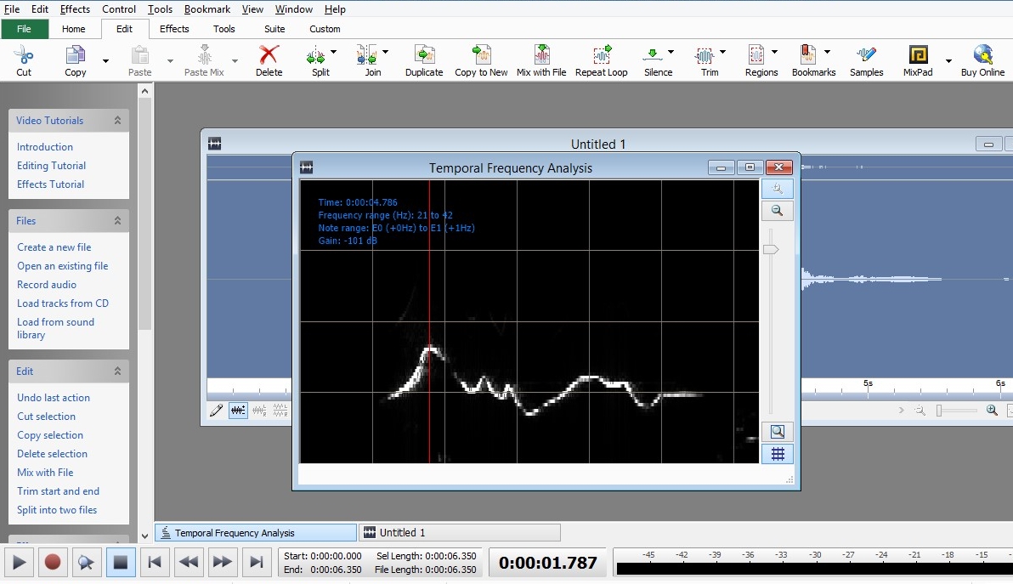This screenshot has height=584, width=1013.
Task: Collapse the Files sidebar panel
Action: coord(117,220)
